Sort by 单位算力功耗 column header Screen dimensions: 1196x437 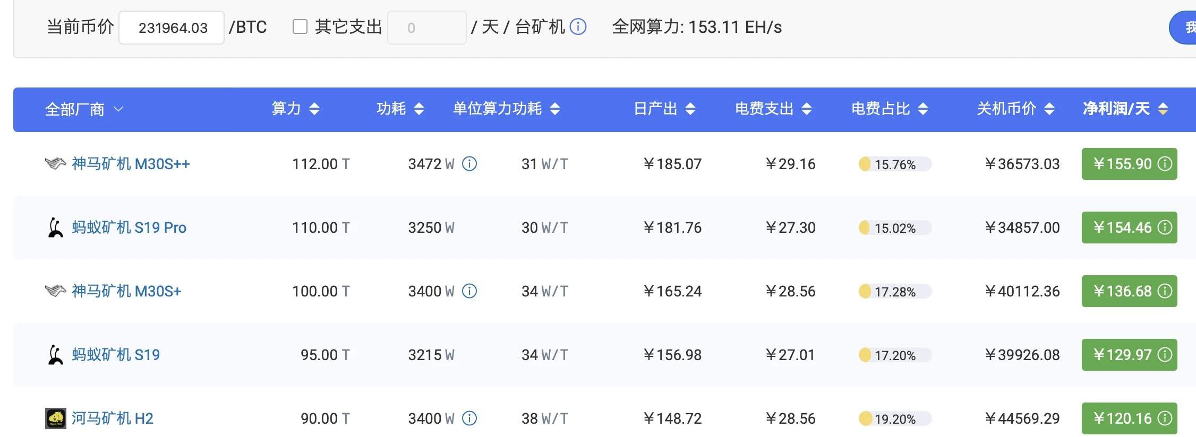(506, 109)
